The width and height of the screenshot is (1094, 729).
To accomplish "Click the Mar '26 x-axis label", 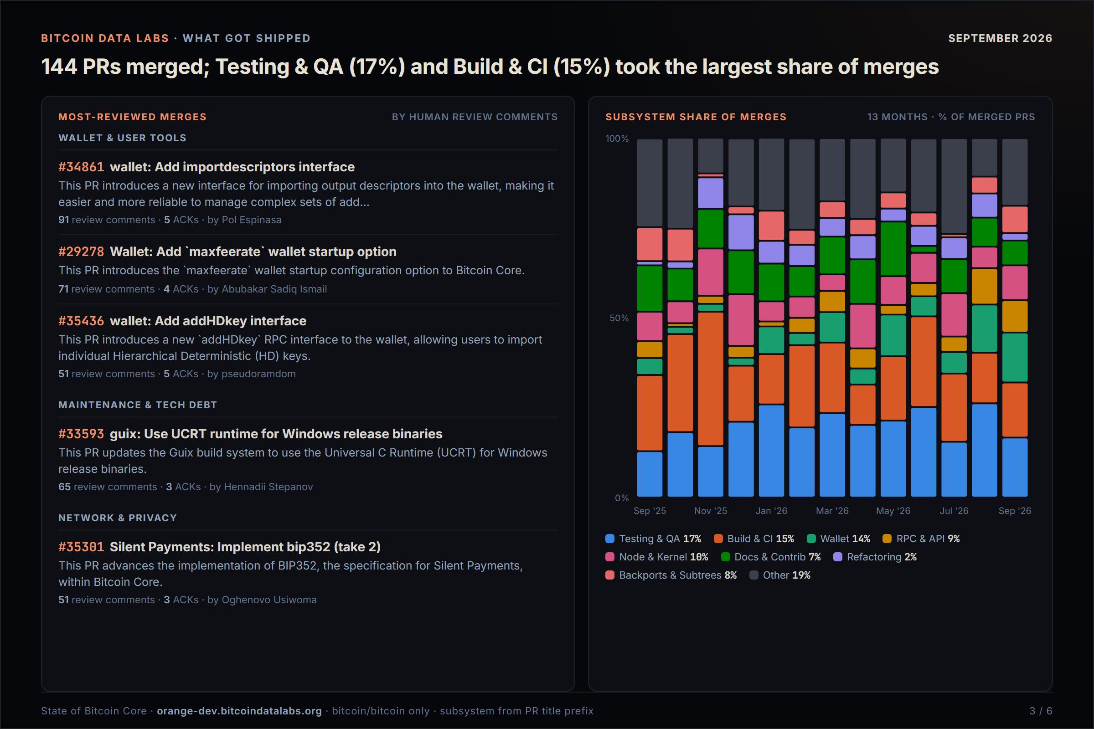I will point(832,510).
